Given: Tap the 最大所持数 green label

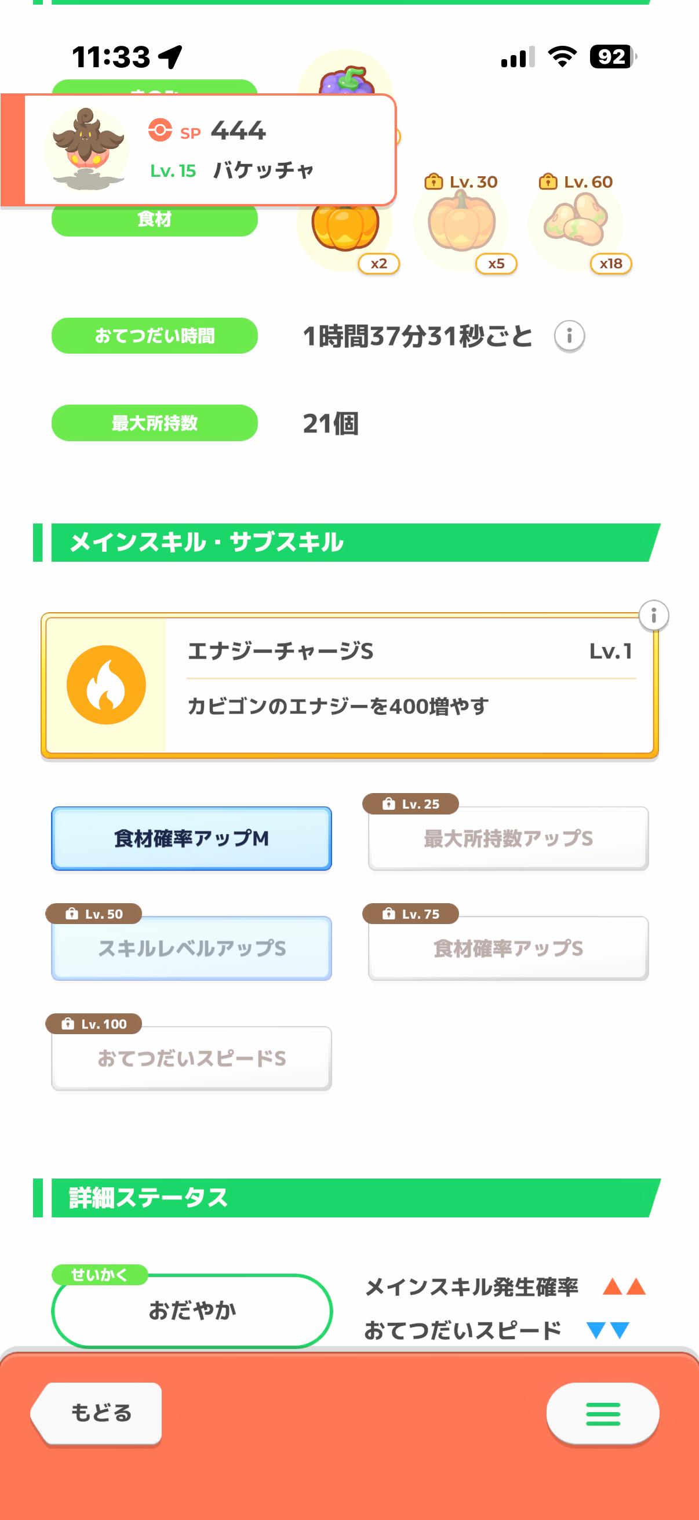Looking at the screenshot, I should pos(155,423).
